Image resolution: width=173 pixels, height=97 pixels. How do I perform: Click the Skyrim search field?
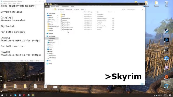(135, 9)
